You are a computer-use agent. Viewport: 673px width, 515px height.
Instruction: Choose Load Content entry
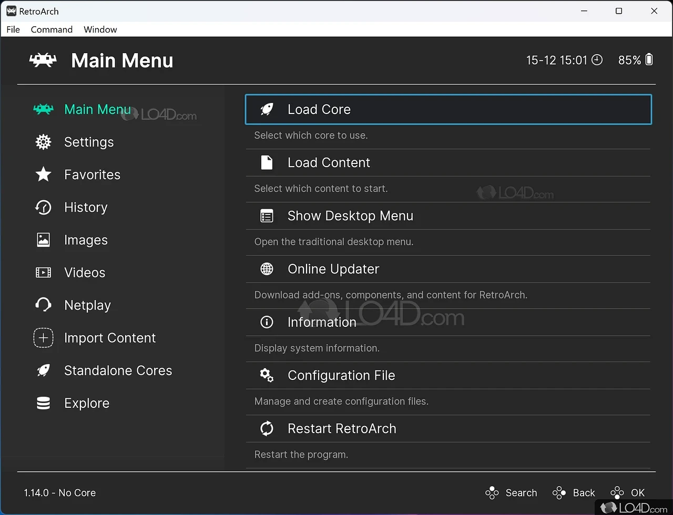(x=448, y=162)
